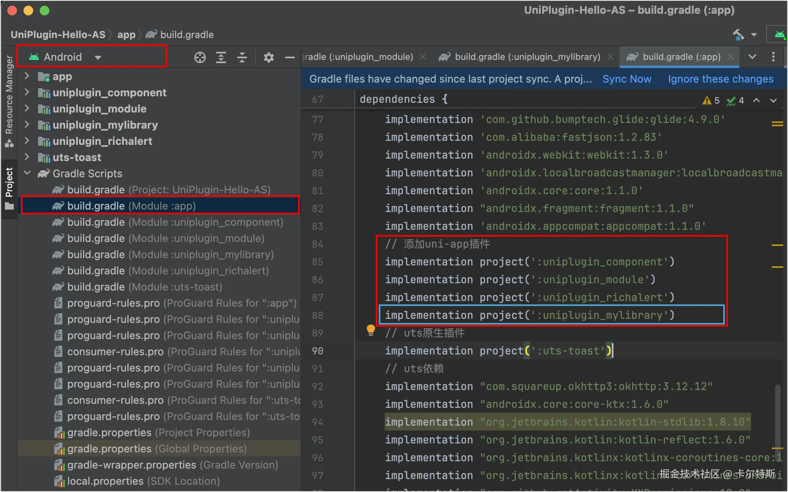Click the locate/select opened file target icon
This screenshot has width=788, height=492.
200,57
